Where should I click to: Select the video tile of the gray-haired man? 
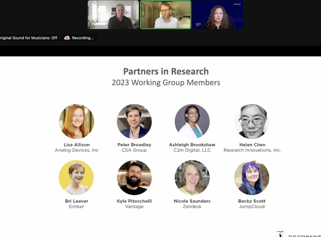pyautogui.click(x=113, y=15)
